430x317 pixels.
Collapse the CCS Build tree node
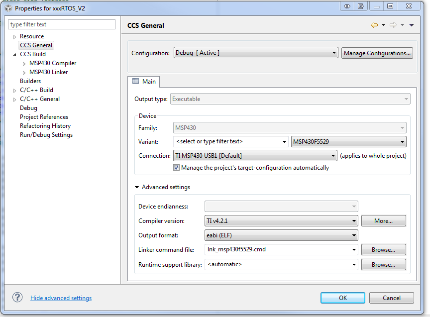[x=14, y=55]
